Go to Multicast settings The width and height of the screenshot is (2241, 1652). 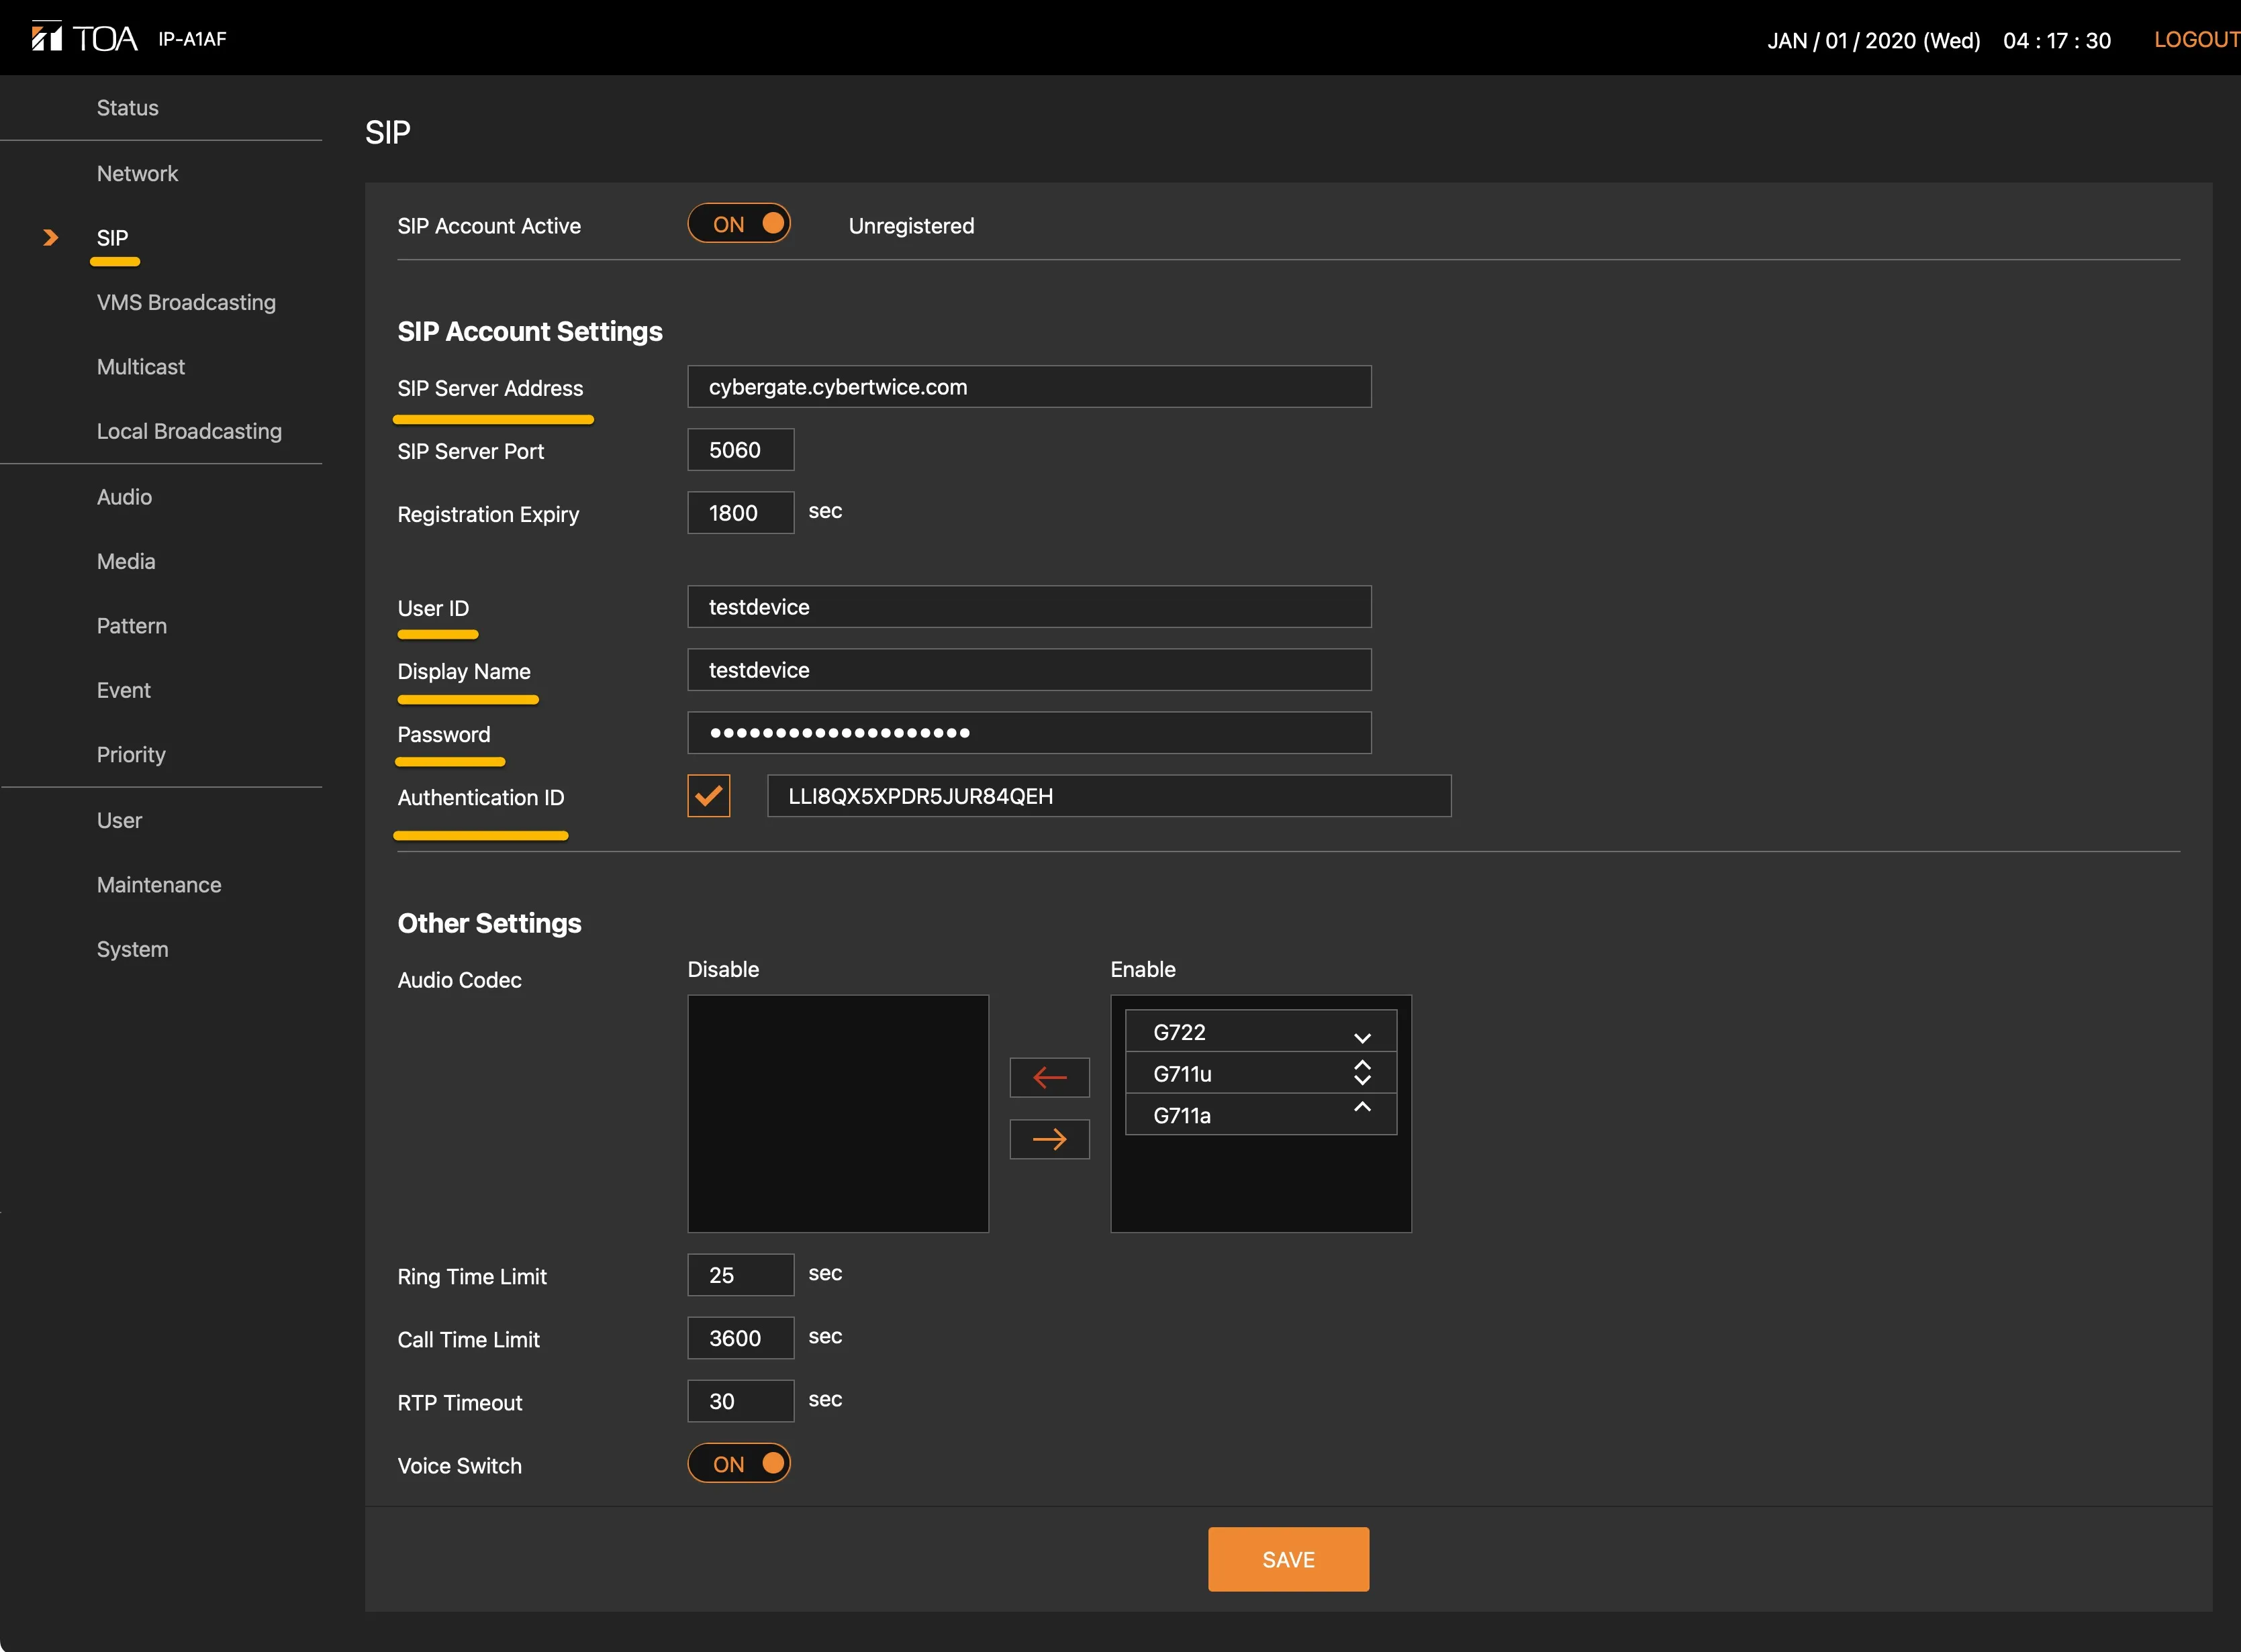coord(141,367)
